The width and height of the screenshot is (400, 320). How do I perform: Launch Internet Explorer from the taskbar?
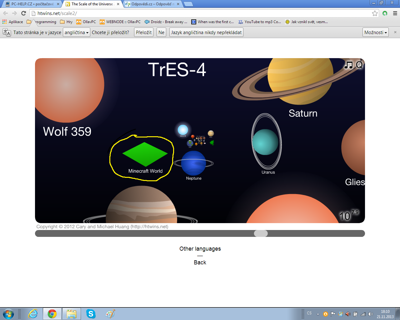[x=33, y=314]
